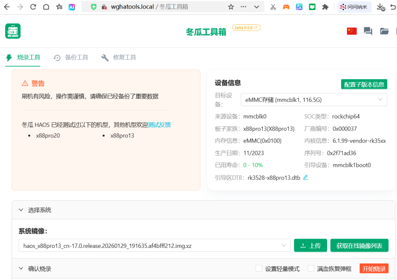
Task: Click the scissors screenshot extension icon
Action: pyautogui.click(x=273, y=7)
